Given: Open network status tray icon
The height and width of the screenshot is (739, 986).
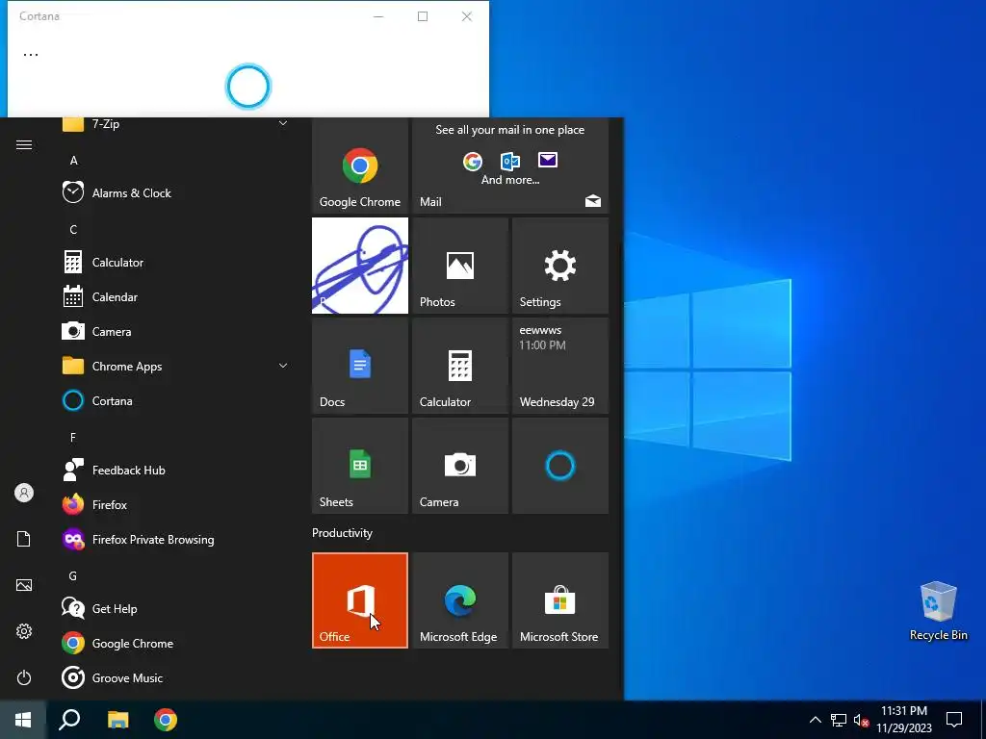Looking at the screenshot, I should tap(839, 720).
